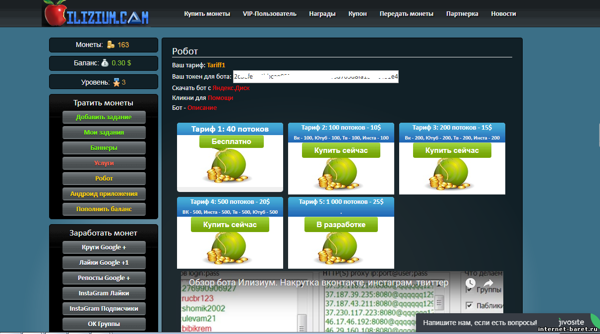Select the Робот sidebar button
This screenshot has height=334, width=600.
104,179
